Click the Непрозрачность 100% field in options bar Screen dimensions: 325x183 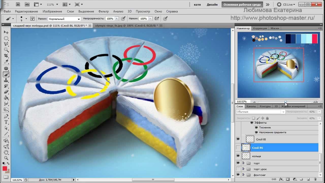coord(110,19)
